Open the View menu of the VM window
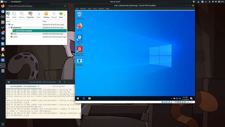 [x=89, y=8]
